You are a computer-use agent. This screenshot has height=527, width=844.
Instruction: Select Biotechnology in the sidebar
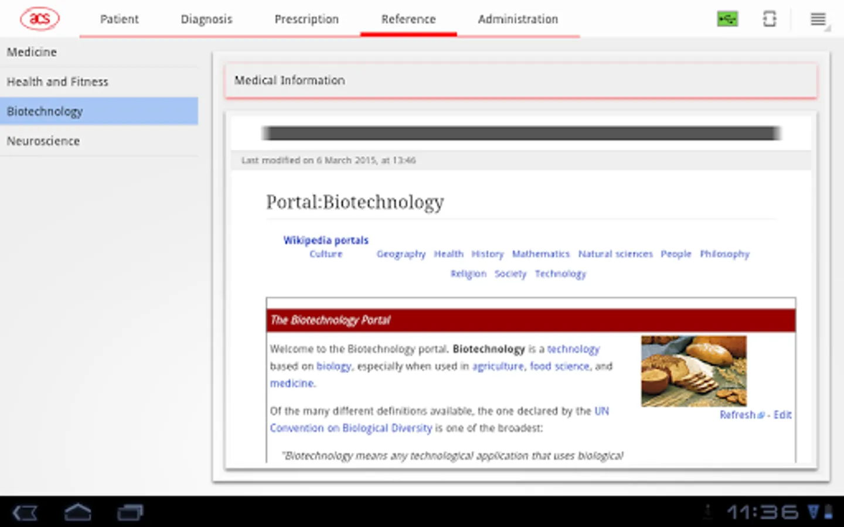click(99, 111)
